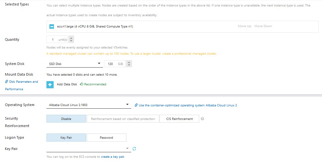322x161 pixels.
Task: Click the plus icon to add data disk
Action: [x=50, y=84]
